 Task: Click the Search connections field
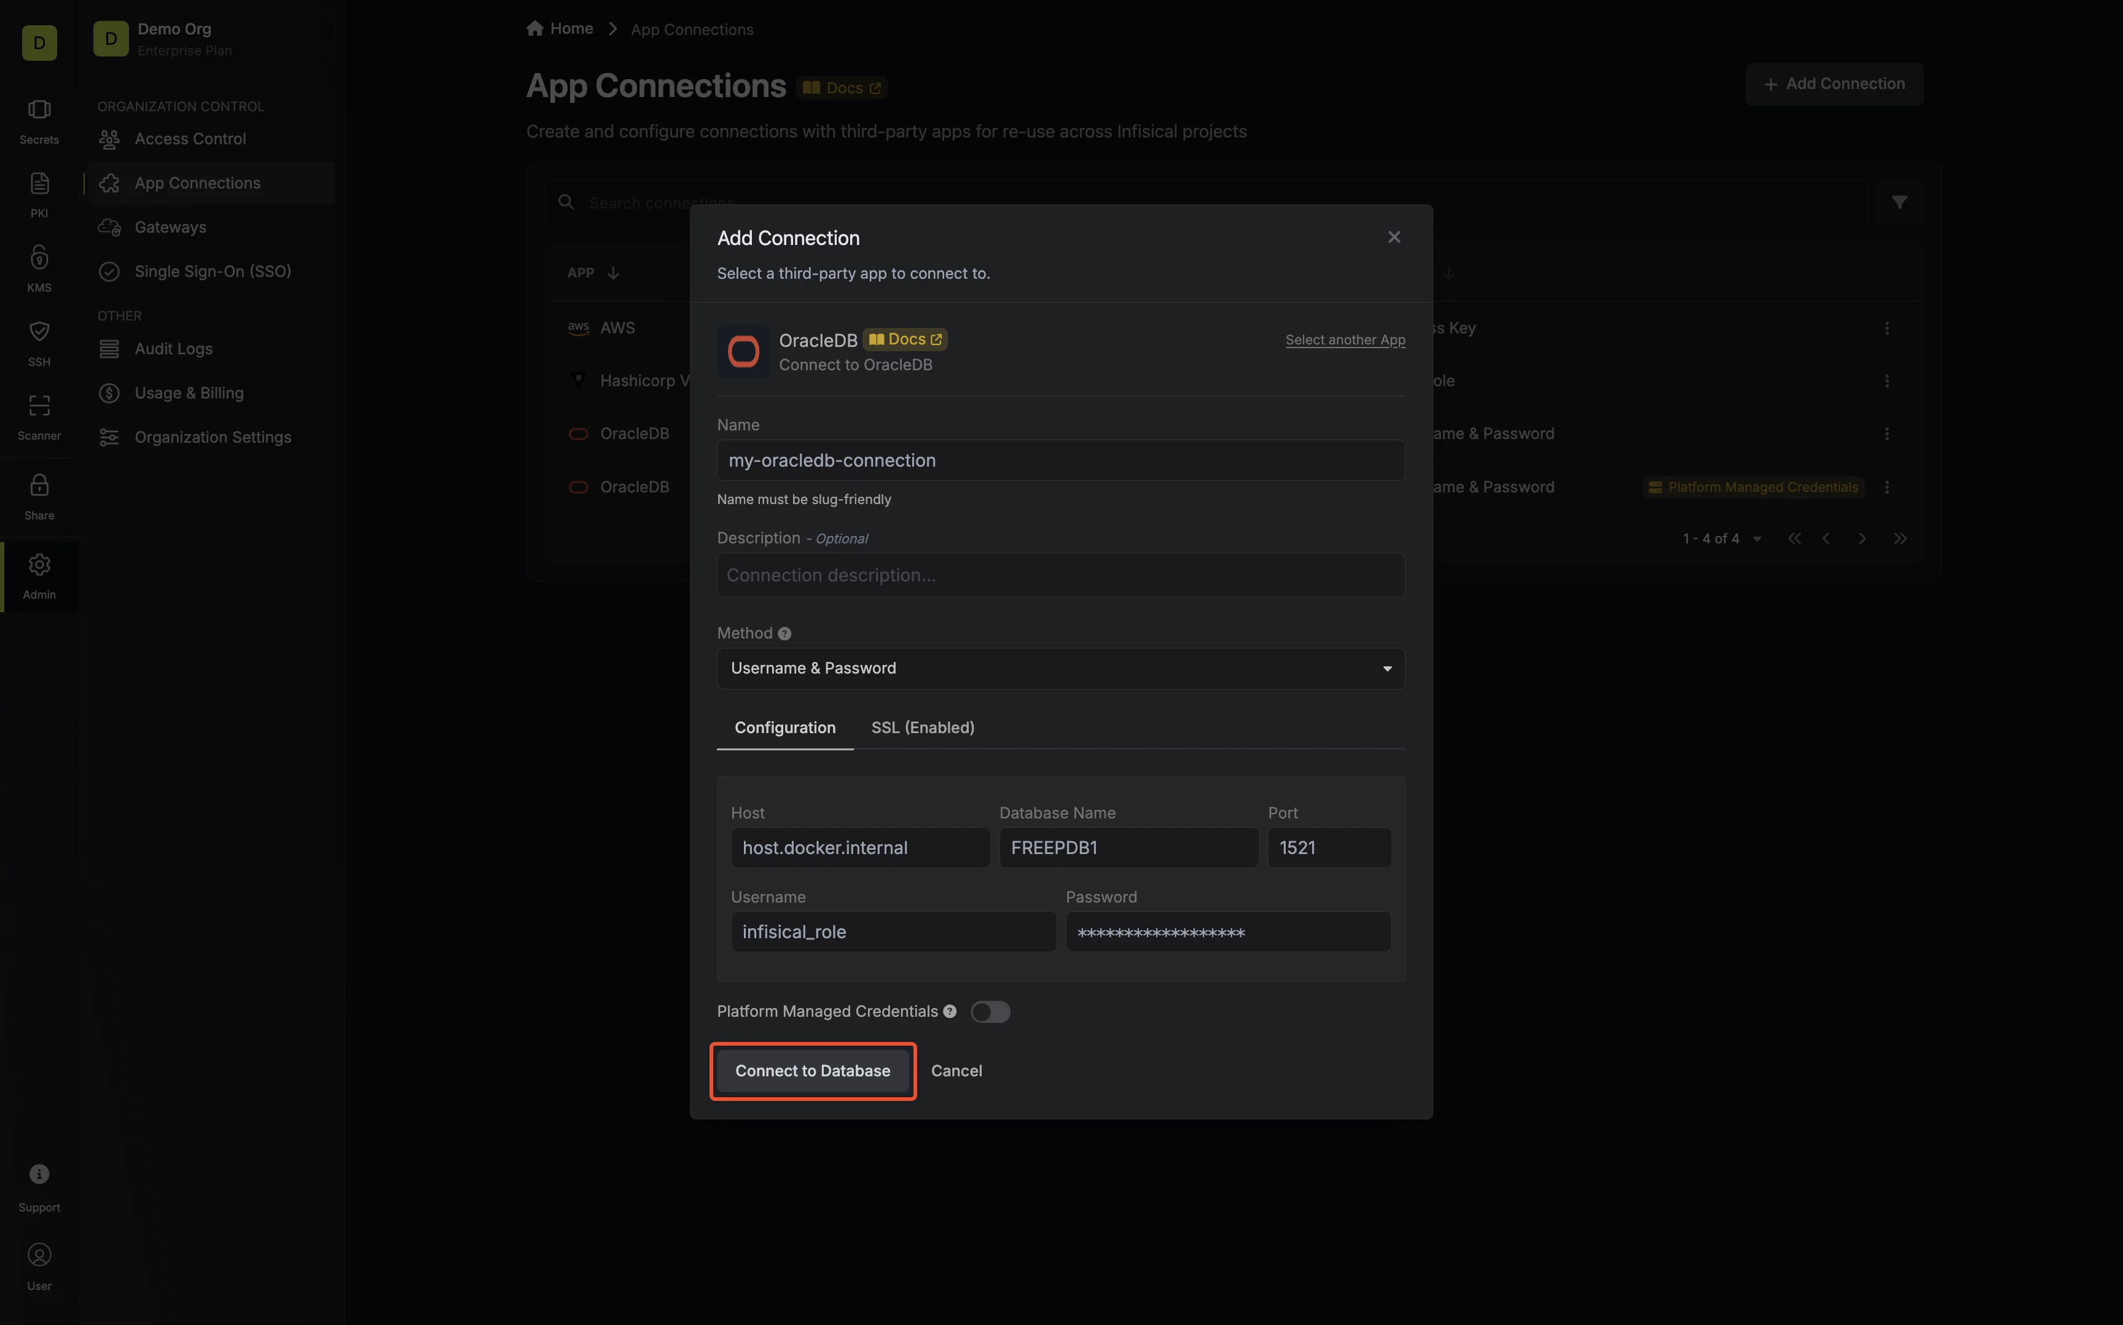tap(1206, 203)
